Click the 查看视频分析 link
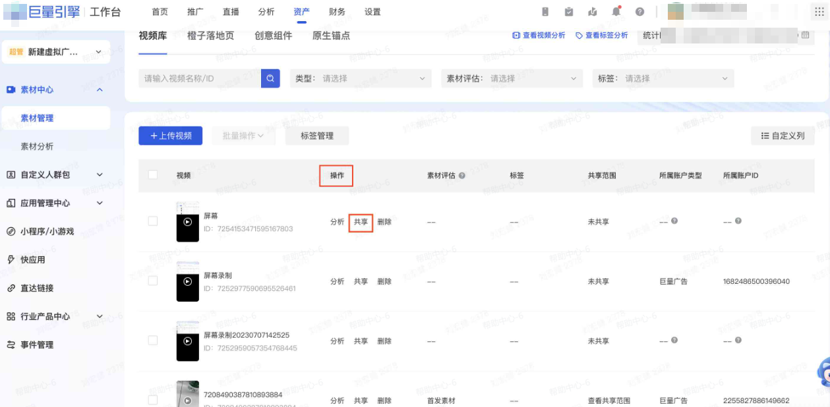The height and width of the screenshot is (407, 830). pos(539,36)
